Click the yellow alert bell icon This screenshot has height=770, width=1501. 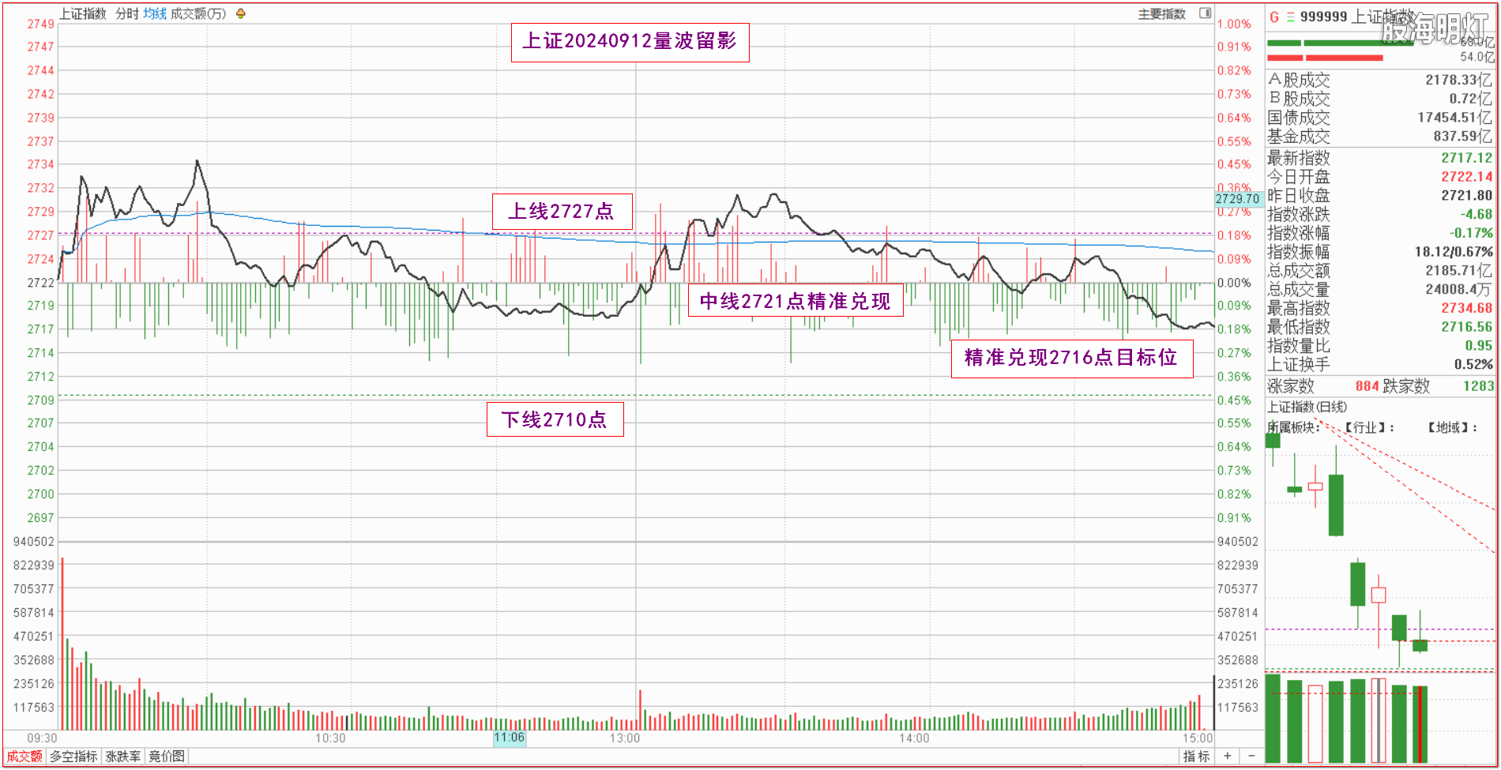click(x=241, y=13)
